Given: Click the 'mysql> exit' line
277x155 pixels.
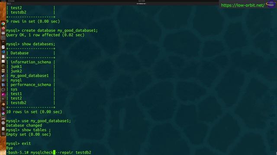Looking at the screenshot, I should click(x=18, y=143).
